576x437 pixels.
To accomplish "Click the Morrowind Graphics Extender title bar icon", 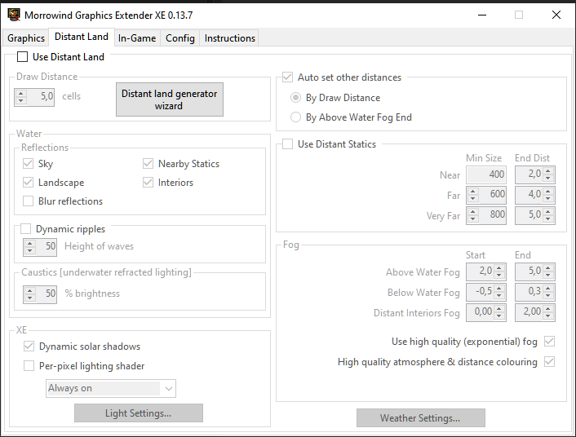I will (x=14, y=15).
